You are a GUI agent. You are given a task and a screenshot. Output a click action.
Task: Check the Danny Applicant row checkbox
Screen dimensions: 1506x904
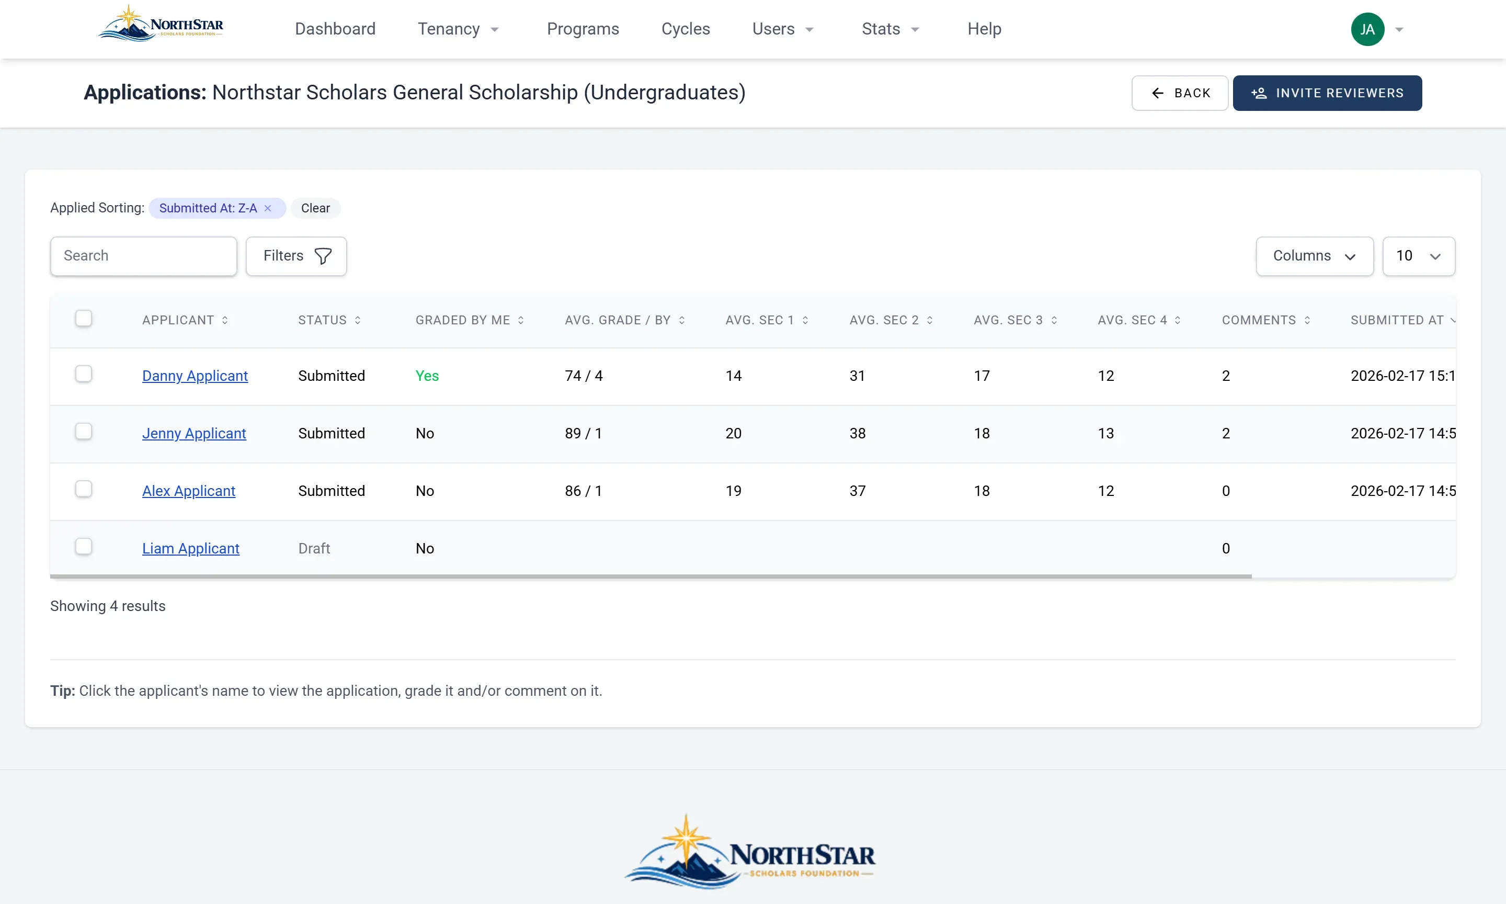click(83, 374)
